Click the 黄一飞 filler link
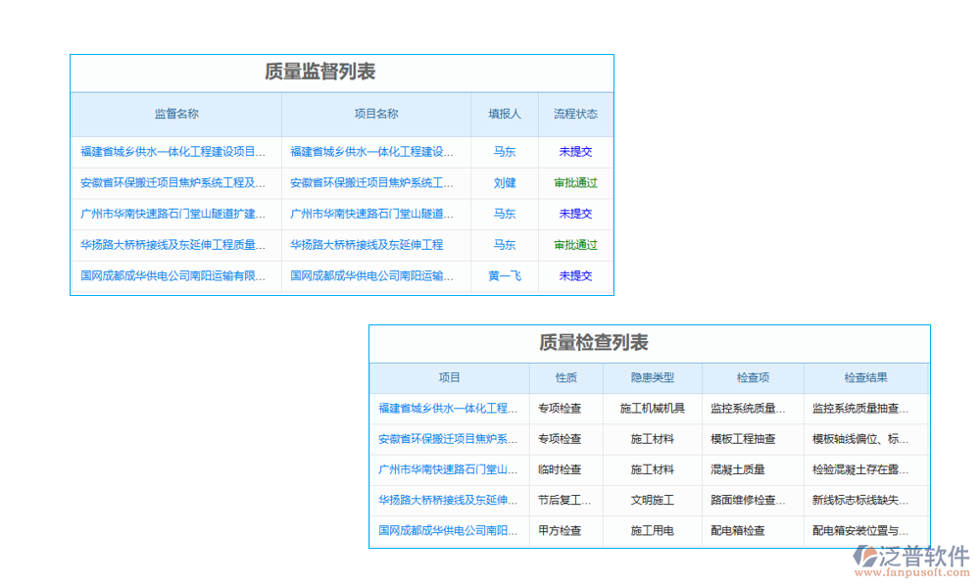 pos(505,276)
